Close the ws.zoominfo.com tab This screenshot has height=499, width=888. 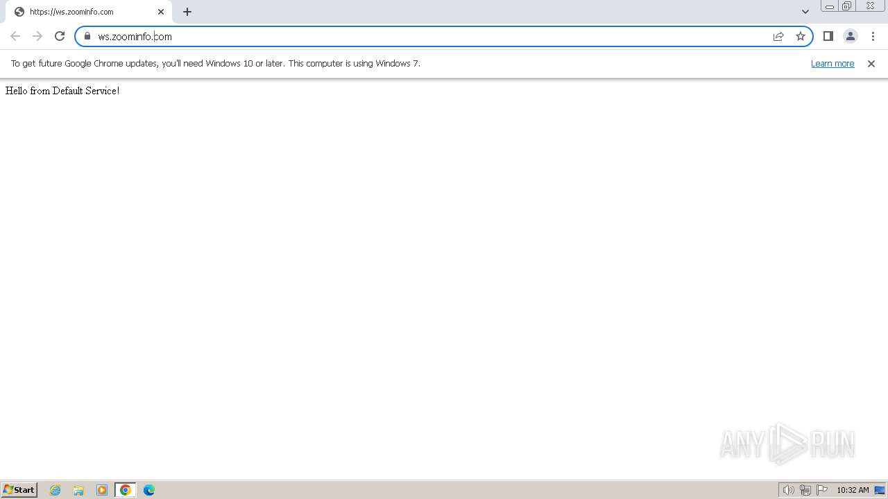pos(161,12)
